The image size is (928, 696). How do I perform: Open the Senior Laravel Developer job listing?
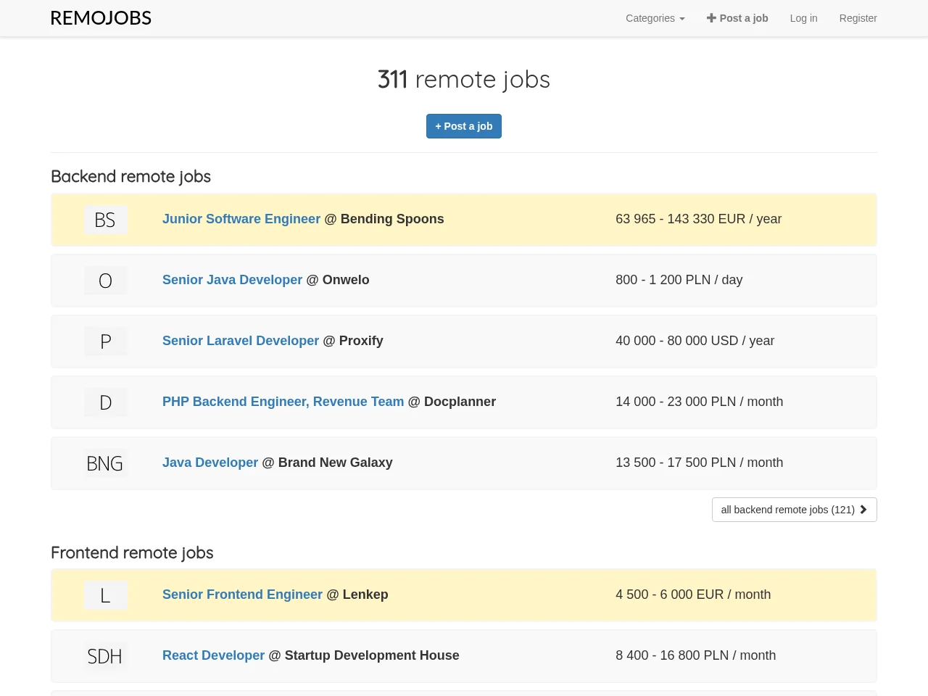pos(241,341)
